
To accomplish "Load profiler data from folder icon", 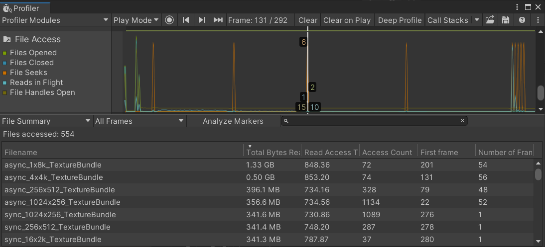I will click(x=490, y=20).
